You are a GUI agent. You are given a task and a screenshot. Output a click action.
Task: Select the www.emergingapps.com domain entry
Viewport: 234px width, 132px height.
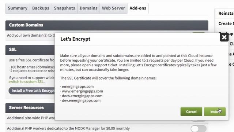[82, 91]
